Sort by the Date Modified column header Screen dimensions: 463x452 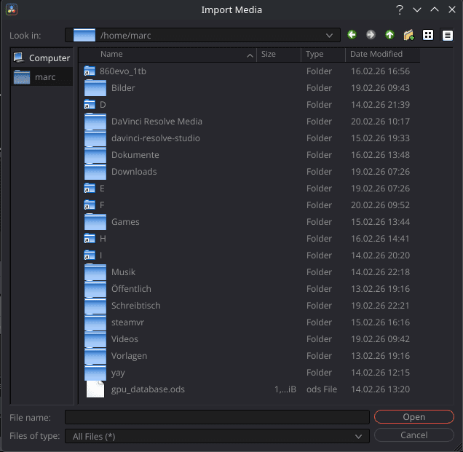pyautogui.click(x=383, y=55)
